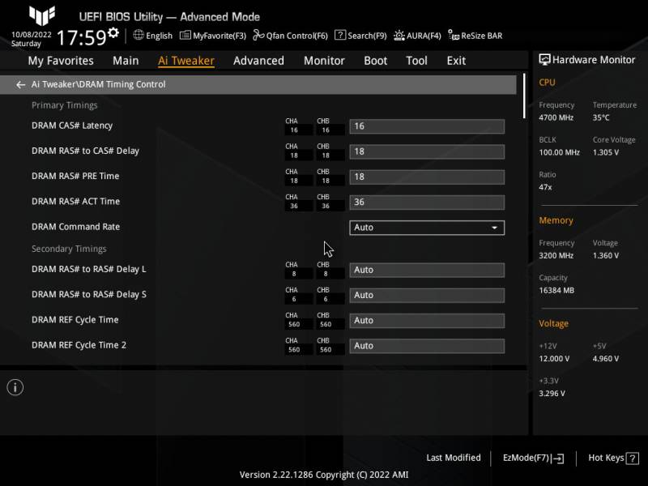Click the Hot Keys button
Screen dimensions: 648x486
pos(613,458)
